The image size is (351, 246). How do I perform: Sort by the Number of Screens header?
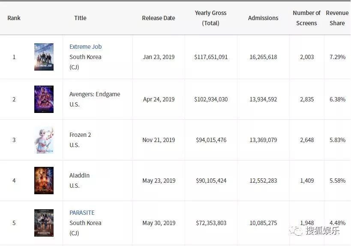coord(306,18)
